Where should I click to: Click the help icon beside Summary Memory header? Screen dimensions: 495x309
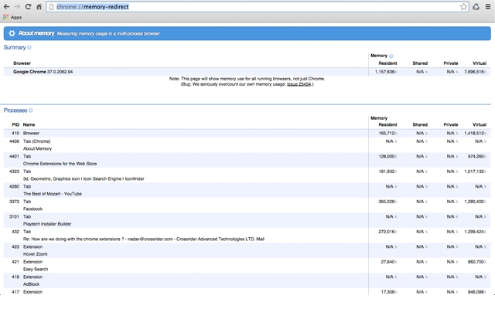pyautogui.click(x=391, y=56)
